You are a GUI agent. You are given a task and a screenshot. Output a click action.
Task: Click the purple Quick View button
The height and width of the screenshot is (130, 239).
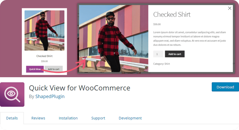click(35, 69)
